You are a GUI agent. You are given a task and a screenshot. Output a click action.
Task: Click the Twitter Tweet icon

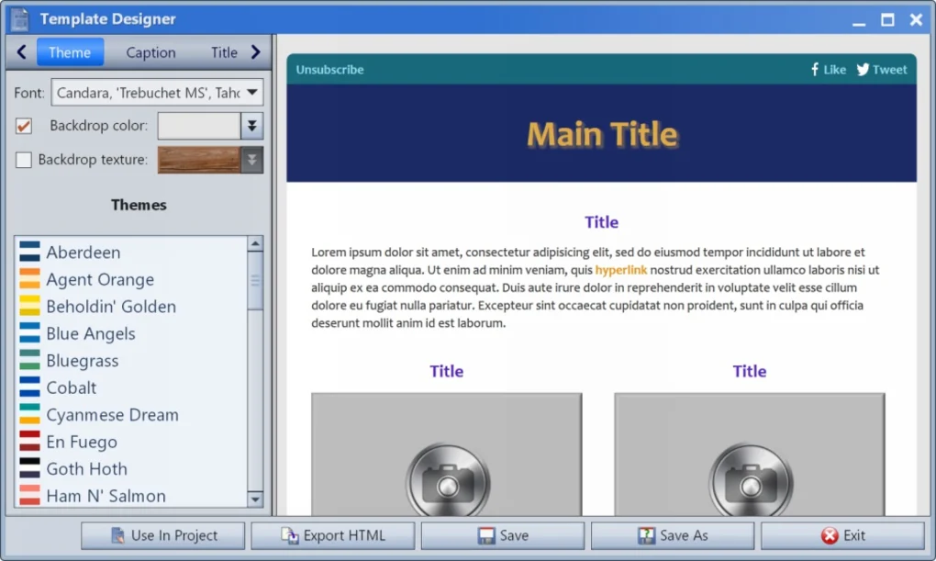pos(861,68)
